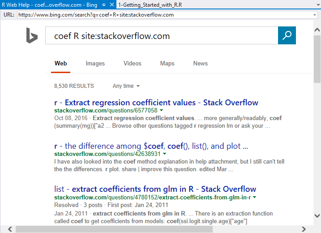Click inside the URL address field

tap(165, 15)
